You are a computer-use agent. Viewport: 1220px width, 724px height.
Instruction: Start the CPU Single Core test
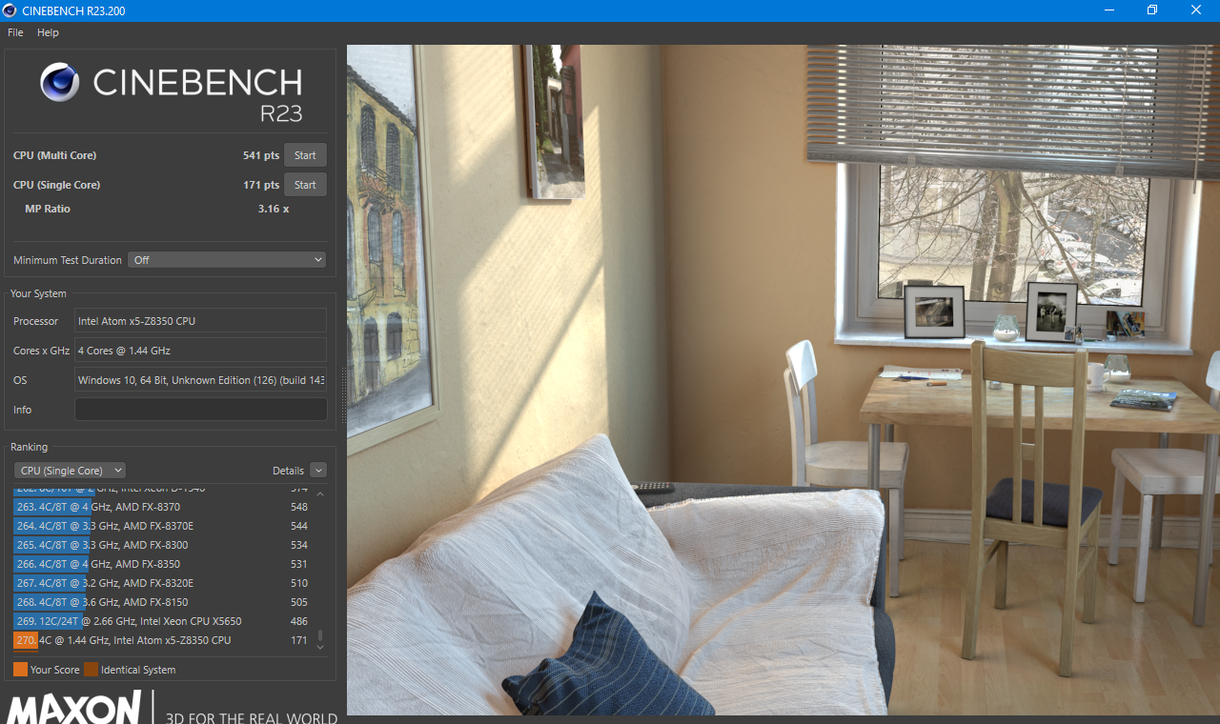(x=305, y=185)
